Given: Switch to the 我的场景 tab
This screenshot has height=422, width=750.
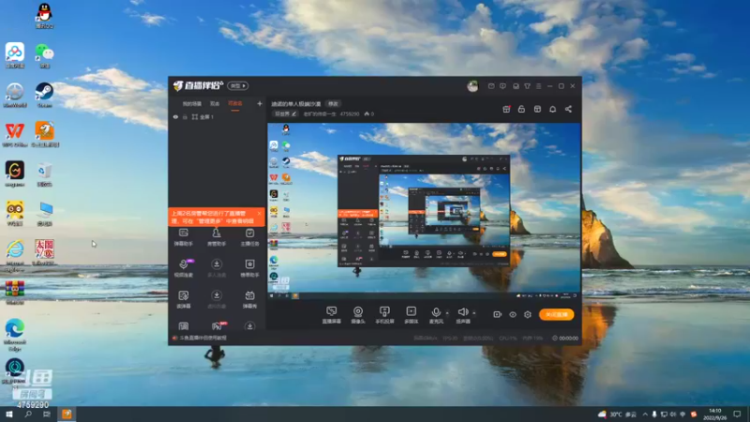Looking at the screenshot, I should click(x=192, y=104).
